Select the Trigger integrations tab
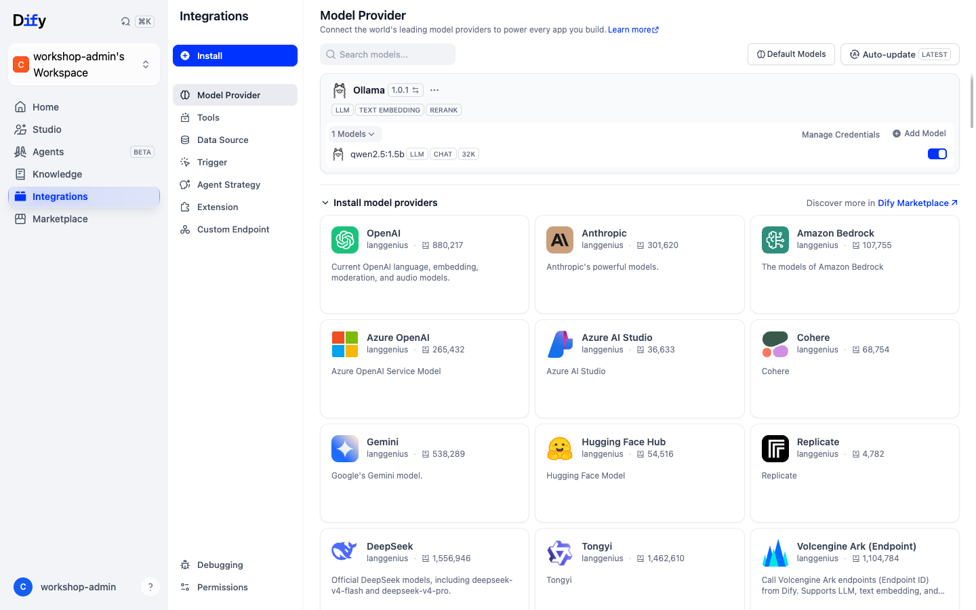Image resolution: width=976 pixels, height=610 pixels. pyautogui.click(x=235, y=162)
